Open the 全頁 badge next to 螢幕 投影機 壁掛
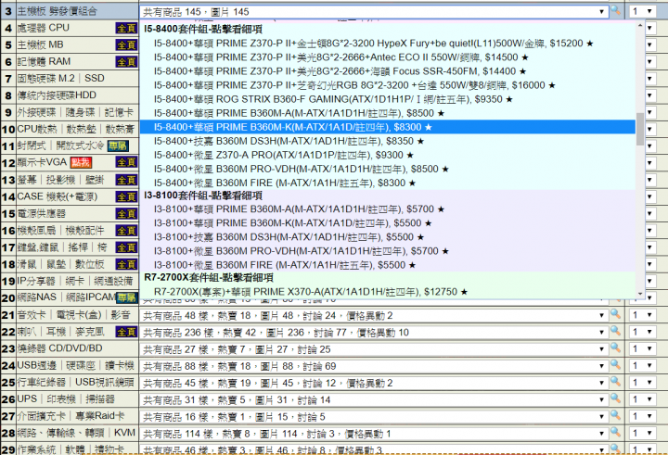The height and width of the screenshot is (455, 668). click(x=126, y=180)
